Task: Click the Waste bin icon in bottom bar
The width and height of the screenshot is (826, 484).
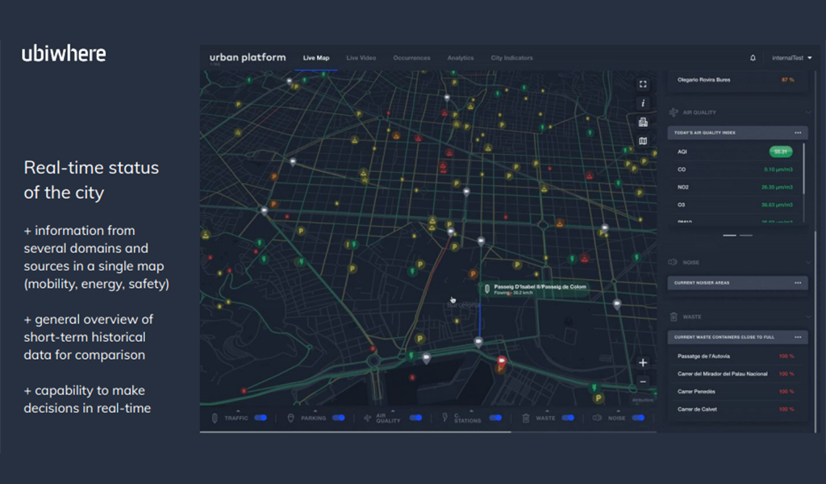Action: (x=525, y=418)
